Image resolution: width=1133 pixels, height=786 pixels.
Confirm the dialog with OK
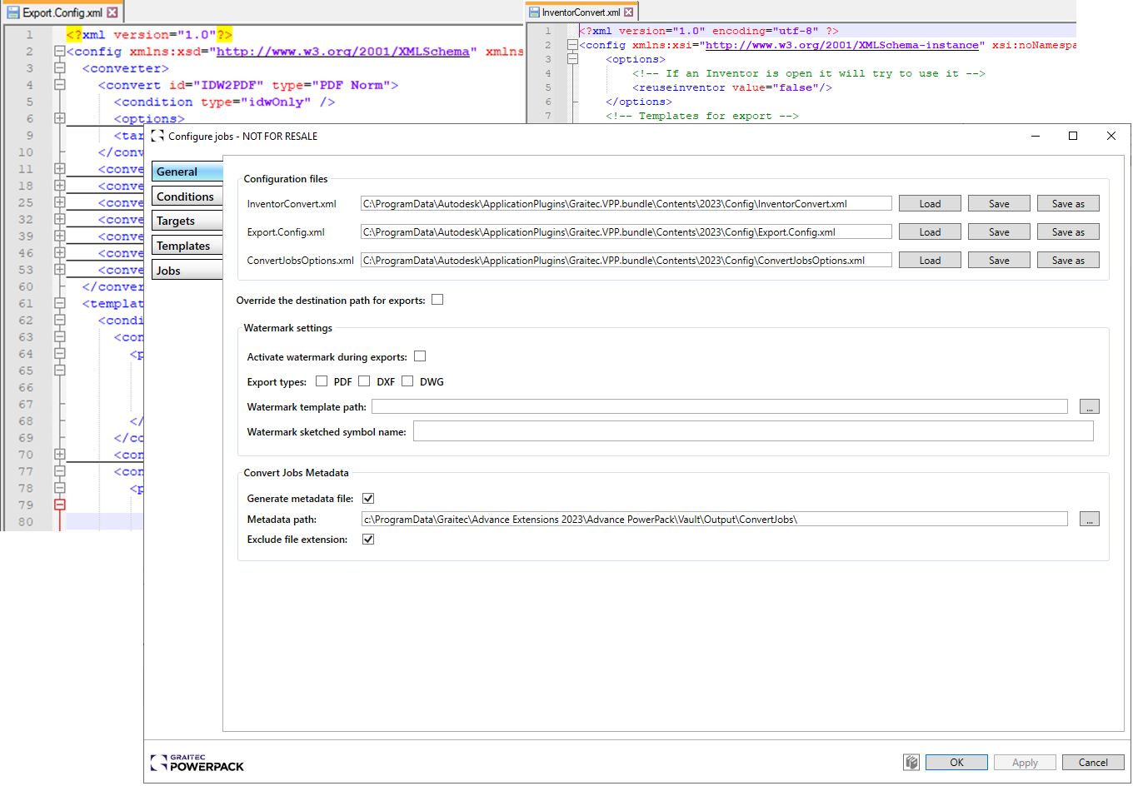click(956, 762)
